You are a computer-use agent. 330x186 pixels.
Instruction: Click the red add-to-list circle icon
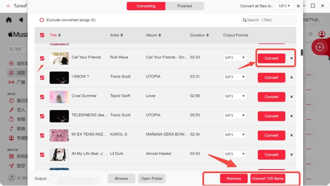click(319, 47)
